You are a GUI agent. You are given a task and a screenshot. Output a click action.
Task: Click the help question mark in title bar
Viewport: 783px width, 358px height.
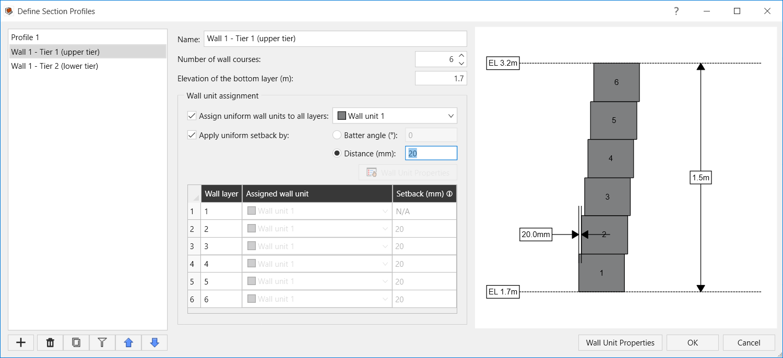(676, 11)
